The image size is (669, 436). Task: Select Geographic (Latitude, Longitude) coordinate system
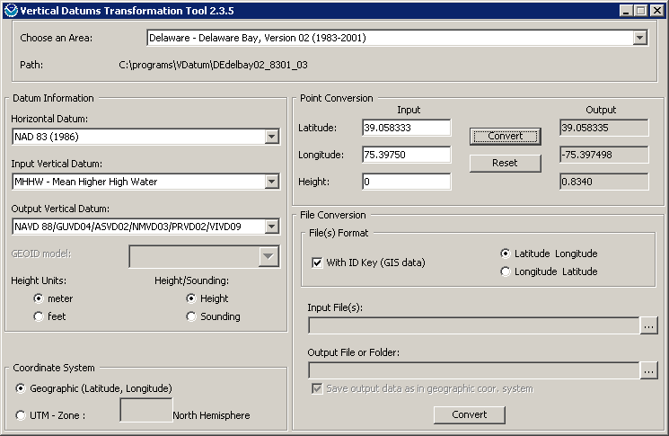click(x=22, y=388)
